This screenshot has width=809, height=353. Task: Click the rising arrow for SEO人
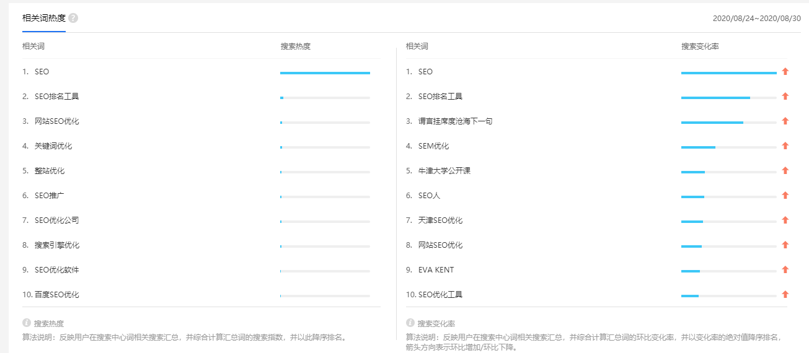785,196
